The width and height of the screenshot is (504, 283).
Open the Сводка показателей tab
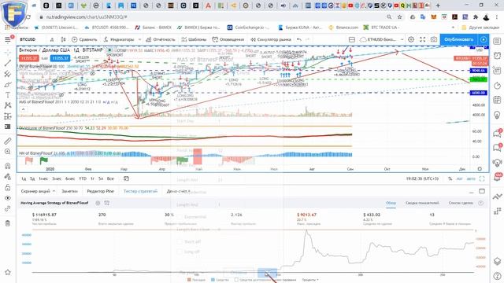pyautogui.click(x=422, y=203)
